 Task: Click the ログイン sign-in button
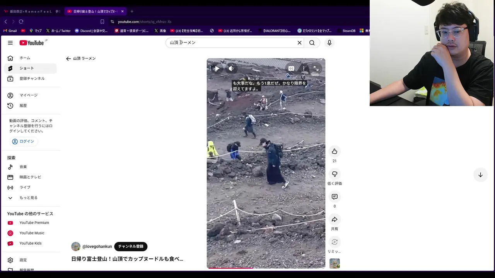tap(23, 141)
